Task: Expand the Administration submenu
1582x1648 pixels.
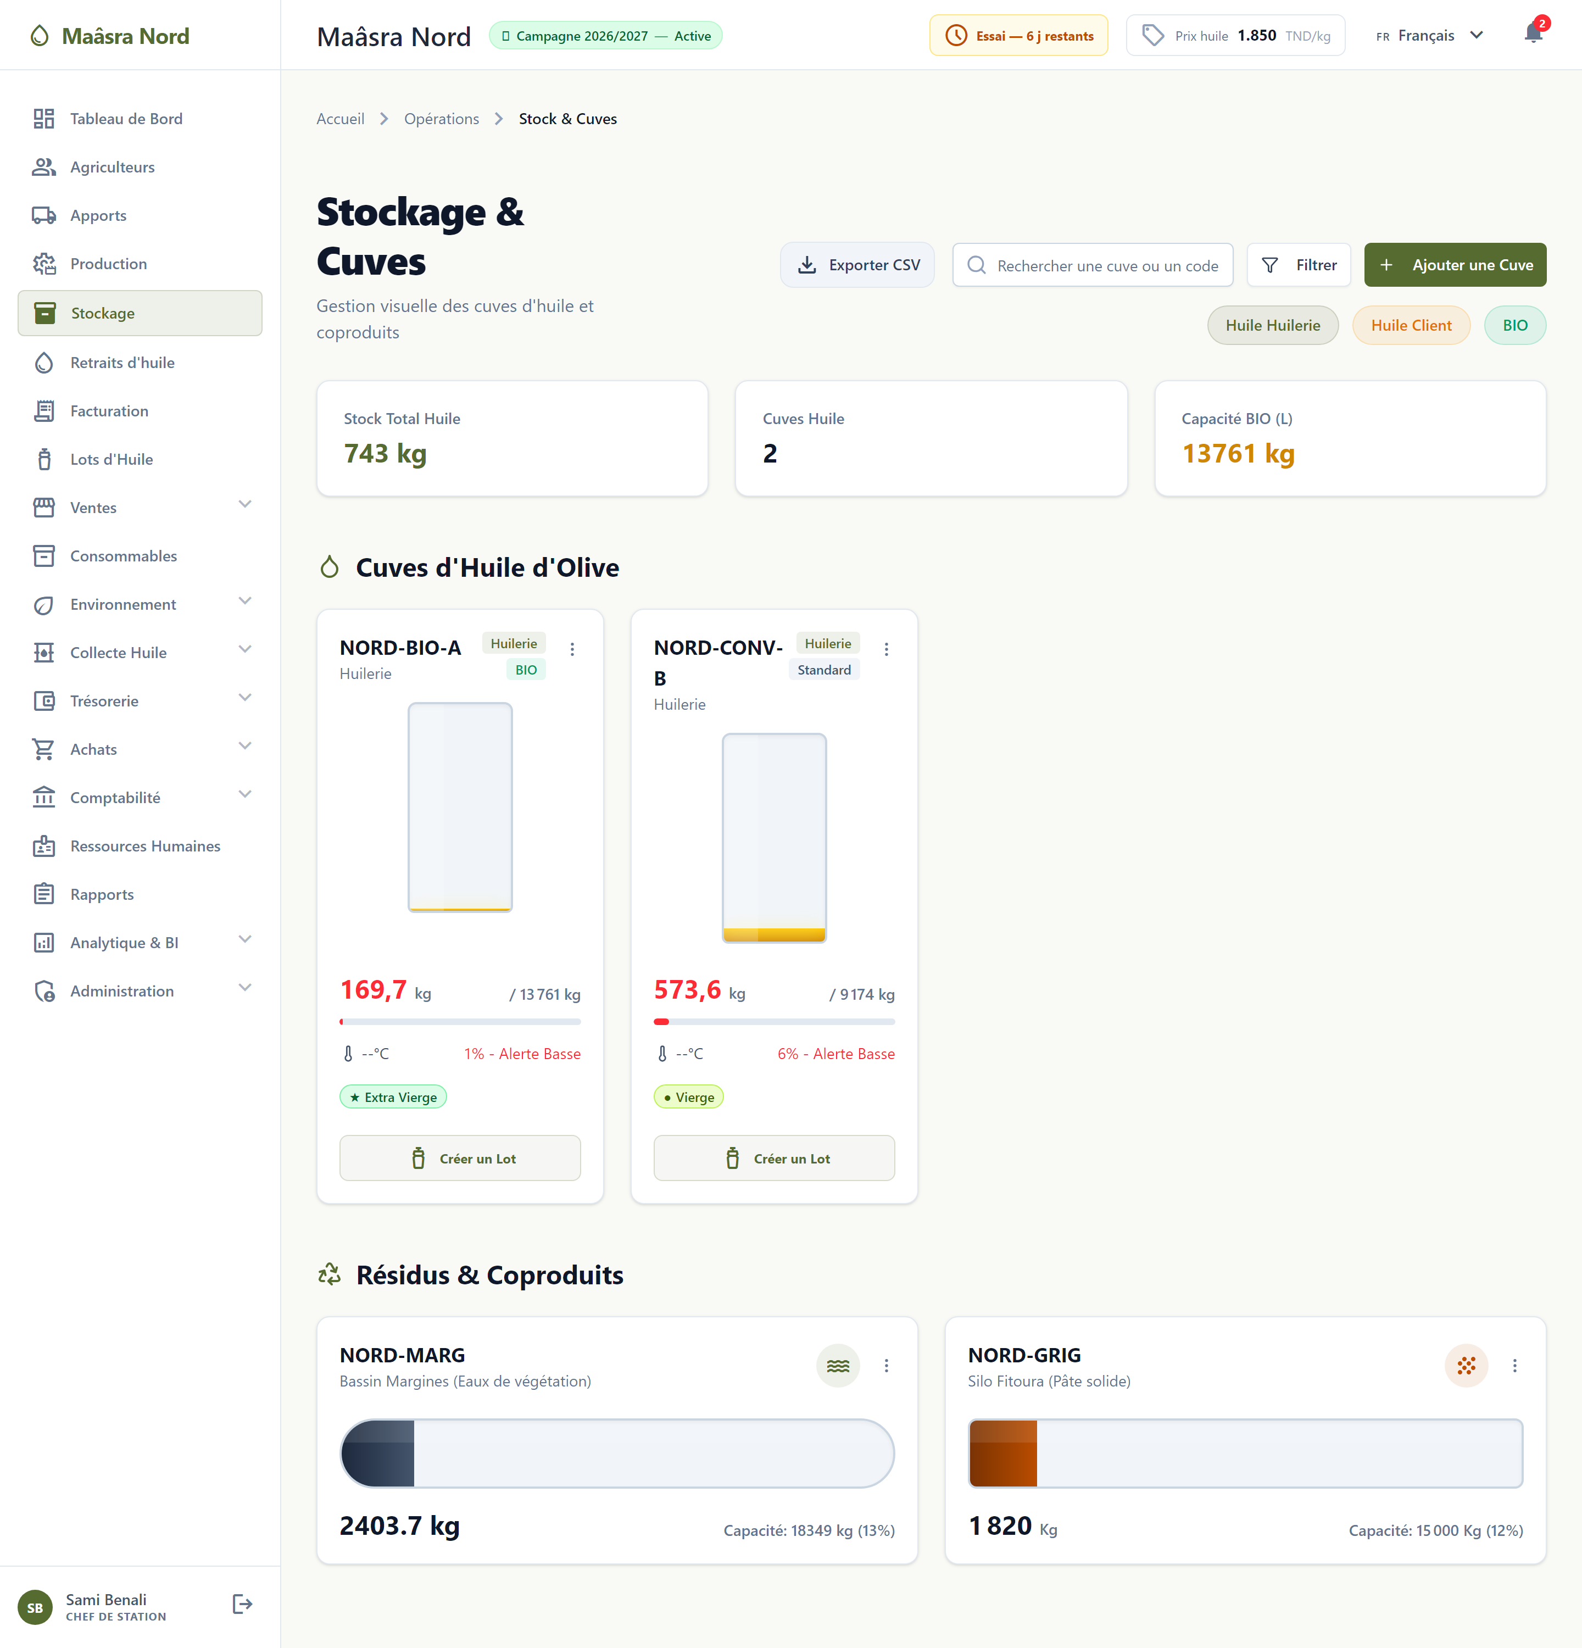Action: [244, 988]
